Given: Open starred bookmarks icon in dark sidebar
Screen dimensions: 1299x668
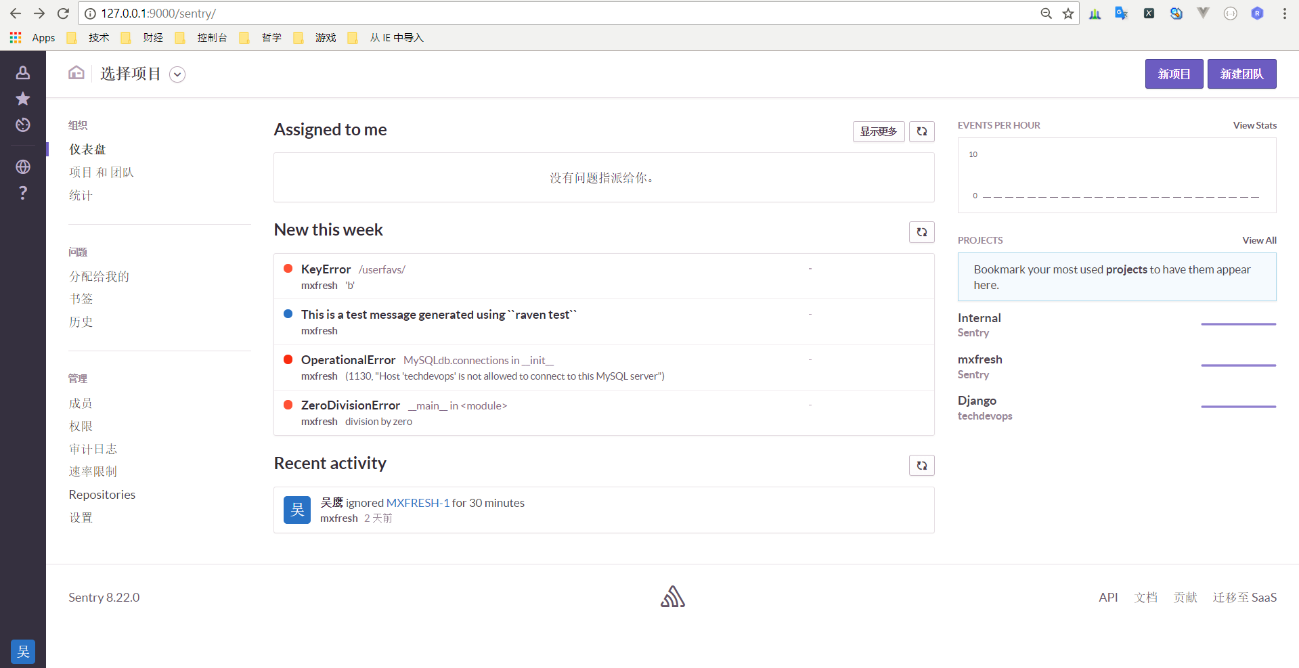Looking at the screenshot, I should click(23, 99).
